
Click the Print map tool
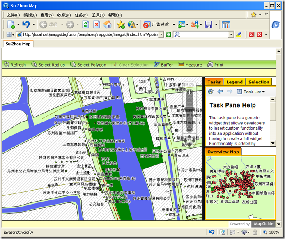click(215, 64)
